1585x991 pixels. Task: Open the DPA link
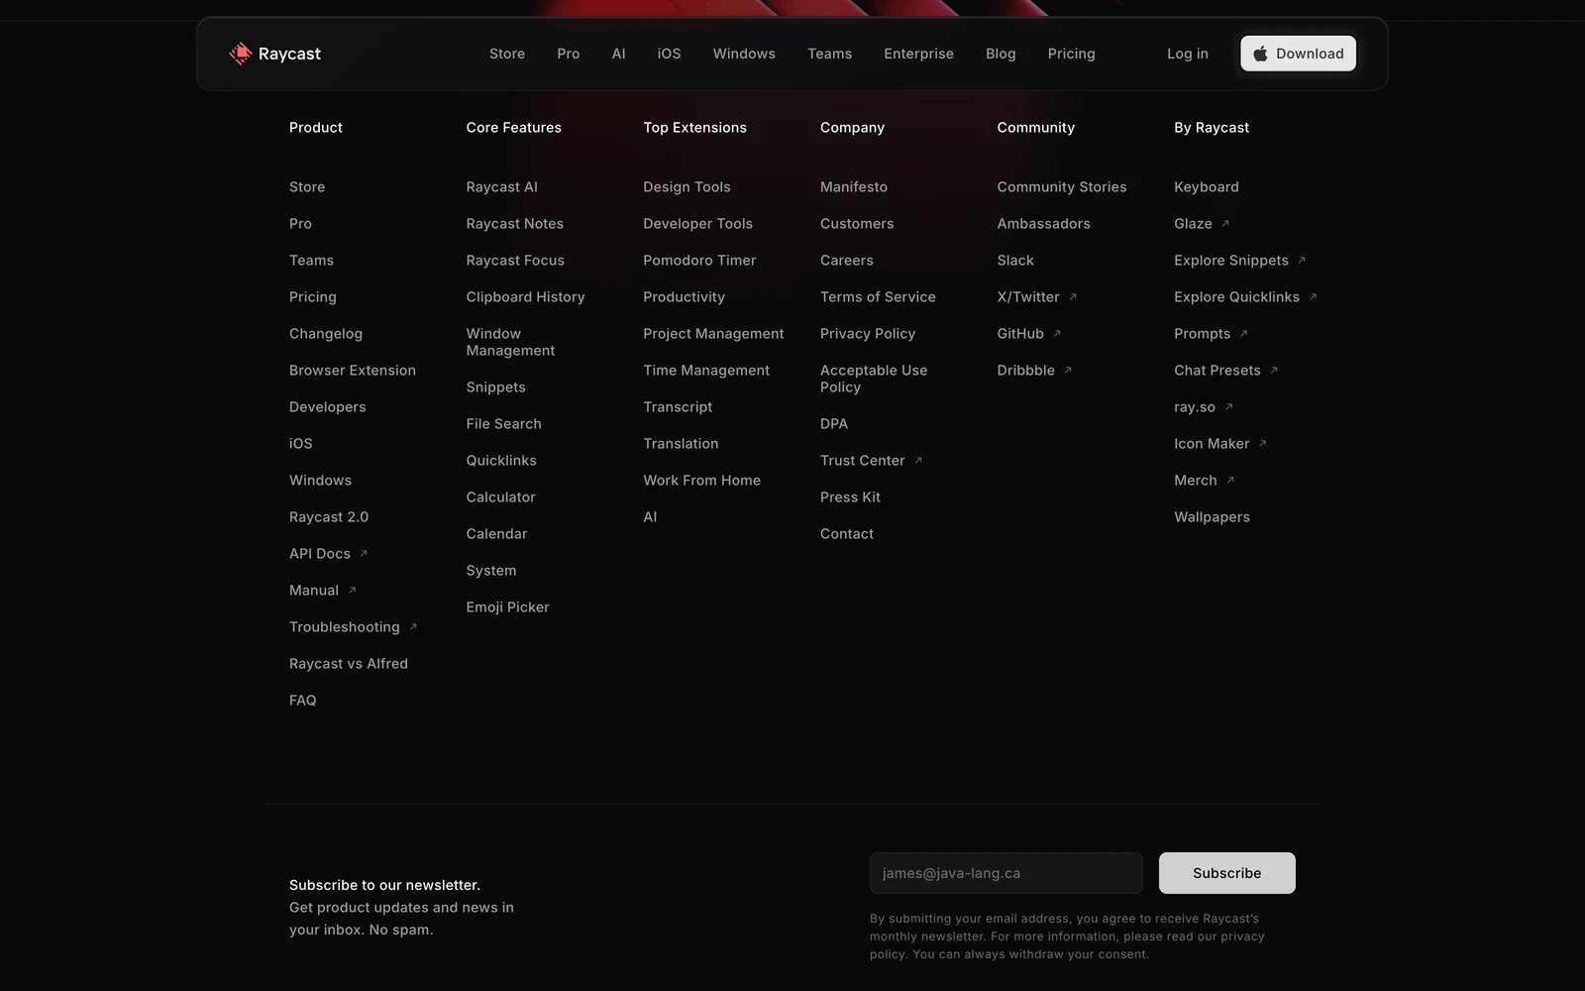(x=834, y=424)
